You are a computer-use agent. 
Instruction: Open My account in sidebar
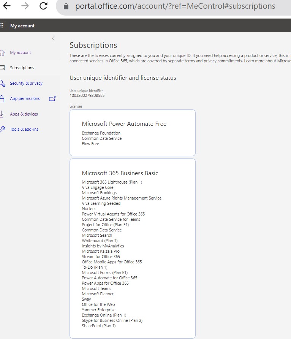click(x=20, y=52)
